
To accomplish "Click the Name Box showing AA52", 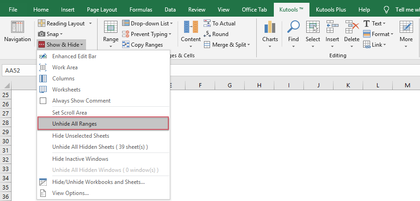I will [x=19, y=71].
